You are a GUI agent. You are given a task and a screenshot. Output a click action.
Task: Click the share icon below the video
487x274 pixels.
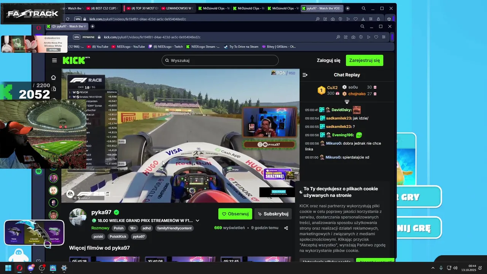click(x=286, y=228)
